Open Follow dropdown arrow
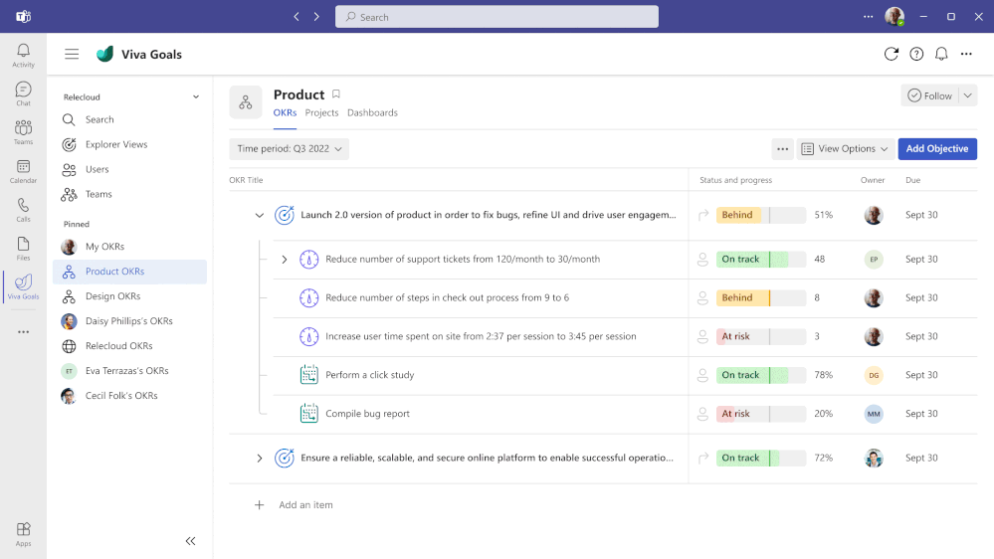The height and width of the screenshot is (559, 994). (x=967, y=95)
